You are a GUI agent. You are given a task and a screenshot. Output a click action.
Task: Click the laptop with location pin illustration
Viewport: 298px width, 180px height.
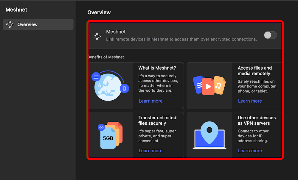(x=209, y=135)
